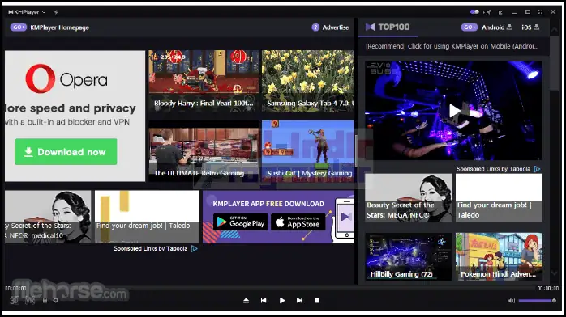The height and width of the screenshot is (317, 566).
Task: Click the Advertise question mark icon
Action: click(x=315, y=27)
